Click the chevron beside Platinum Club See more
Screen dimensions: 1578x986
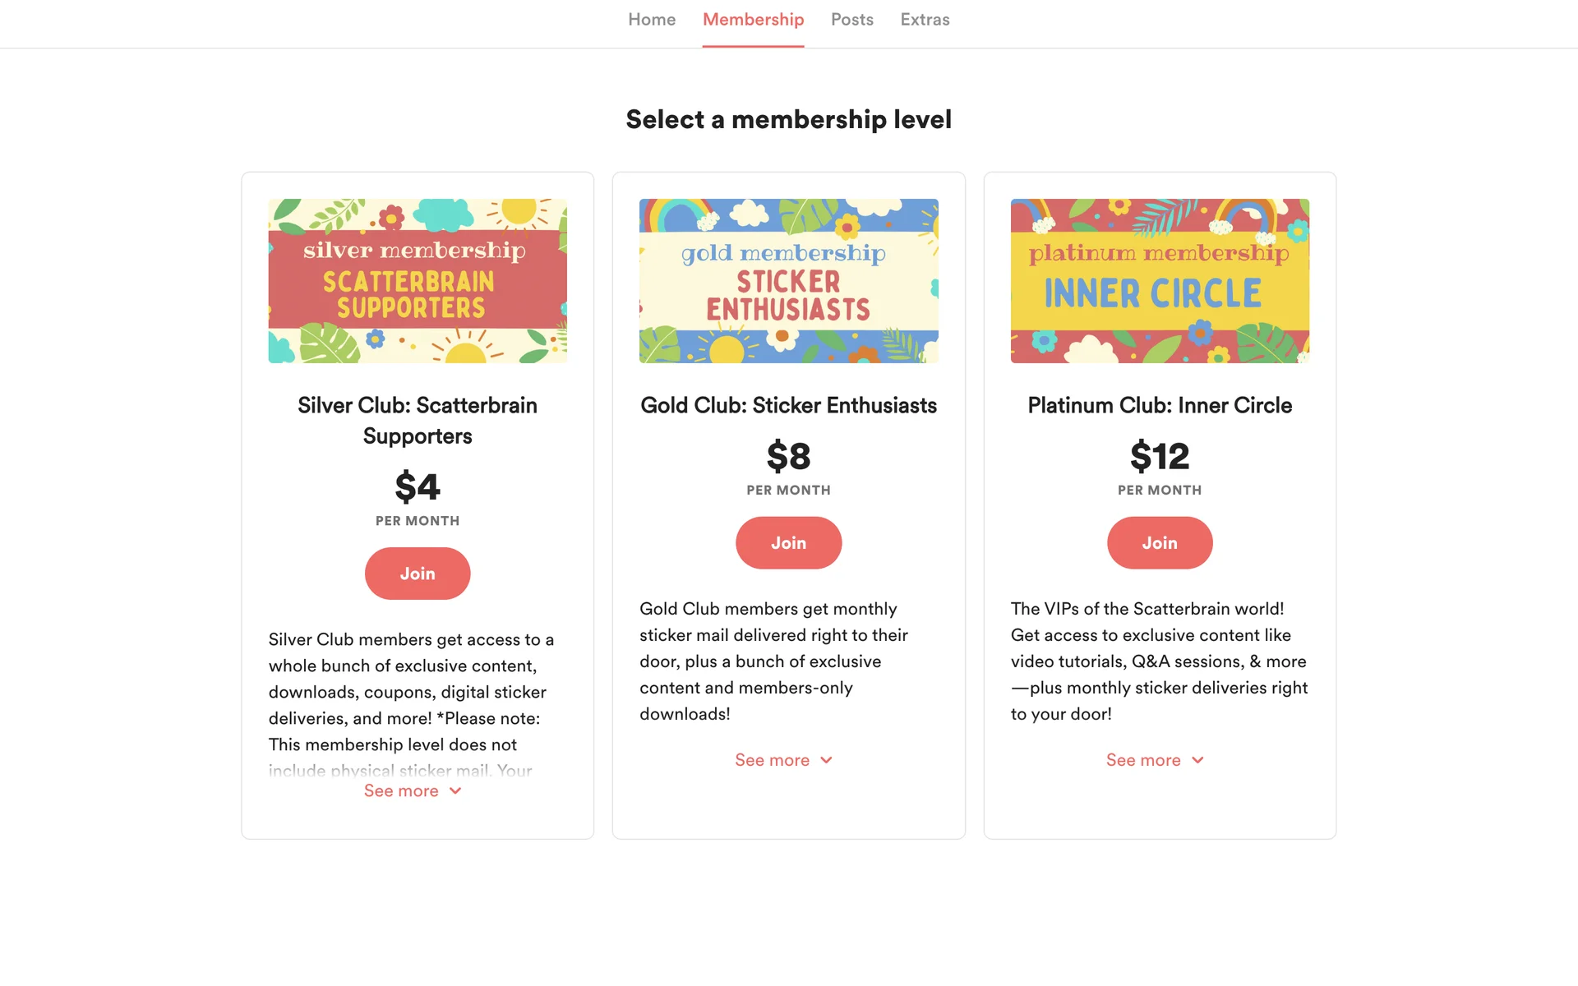[1197, 760]
